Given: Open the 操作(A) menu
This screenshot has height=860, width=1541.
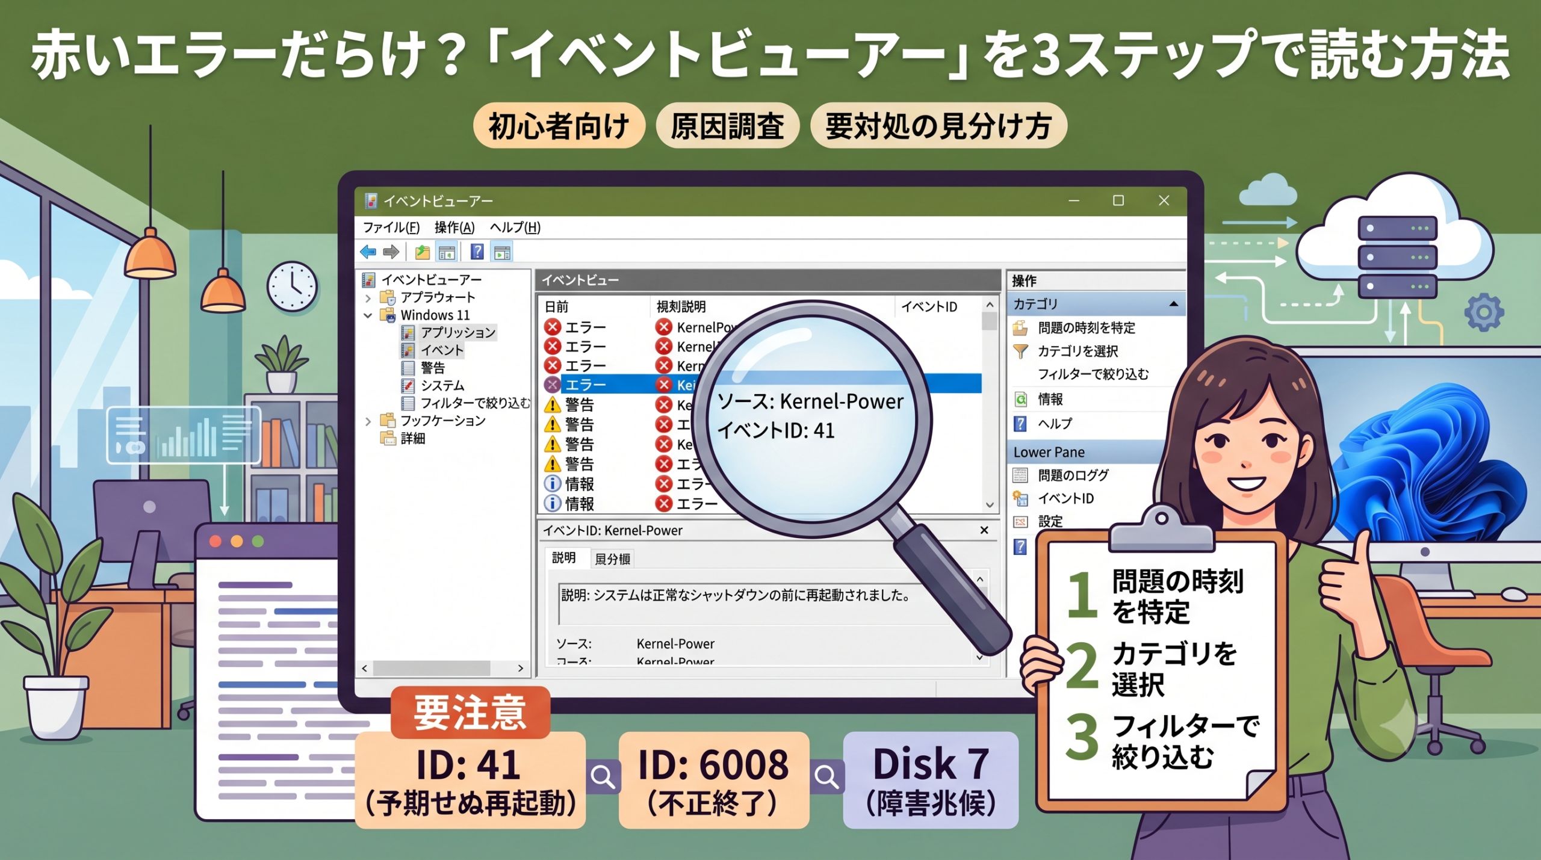Looking at the screenshot, I should click(454, 227).
